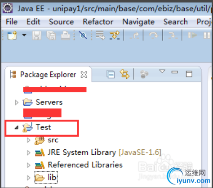Select the Referenced Libraries label
This screenshot has height=188, width=213.
click(x=85, y=165)
